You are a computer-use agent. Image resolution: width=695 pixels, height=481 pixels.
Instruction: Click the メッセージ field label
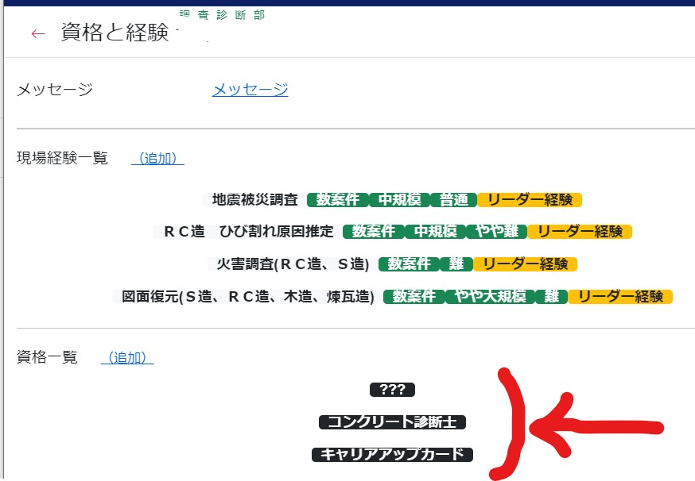(x=55, y=90)
